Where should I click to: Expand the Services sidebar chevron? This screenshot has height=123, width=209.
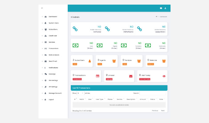coord(42,42)
